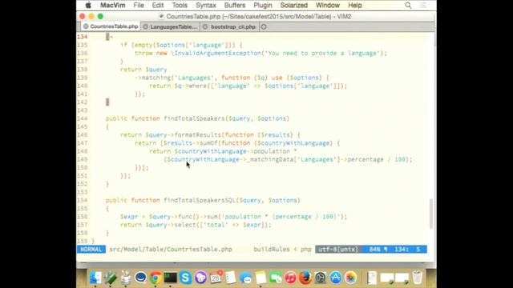Open the blue chat bubble app in Dock
The width and height of the screenshot is (513, 288).
tap(140, 278)
